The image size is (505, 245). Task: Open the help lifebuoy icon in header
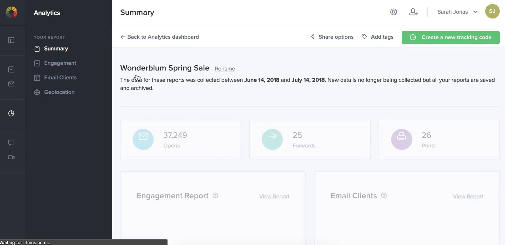click(x=393, y=12)
